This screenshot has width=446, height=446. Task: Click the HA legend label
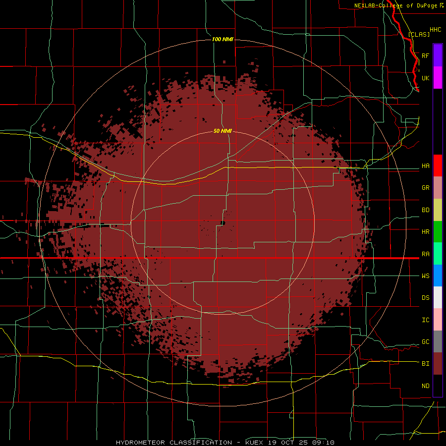click(425, 166)
